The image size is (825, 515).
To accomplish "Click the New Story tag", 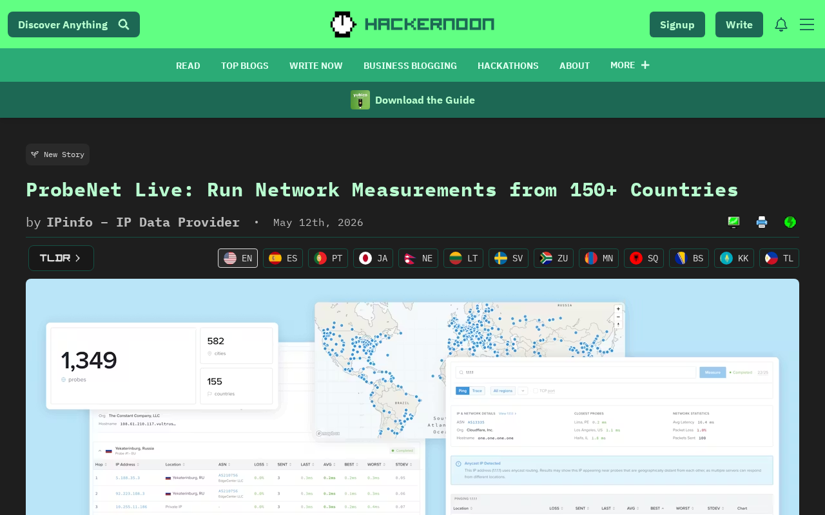I will coord(57,154).
